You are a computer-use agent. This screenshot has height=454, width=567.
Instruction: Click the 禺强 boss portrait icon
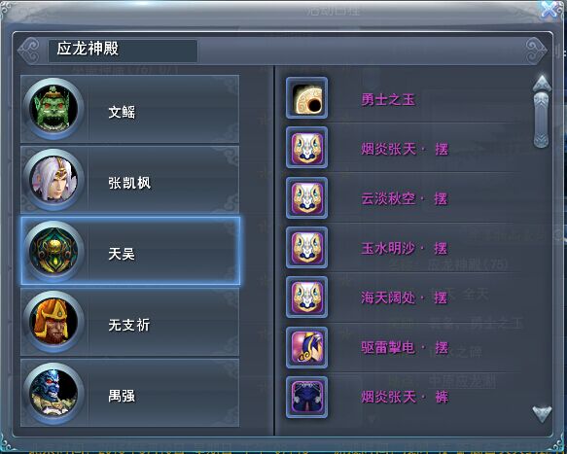point(53,393)
